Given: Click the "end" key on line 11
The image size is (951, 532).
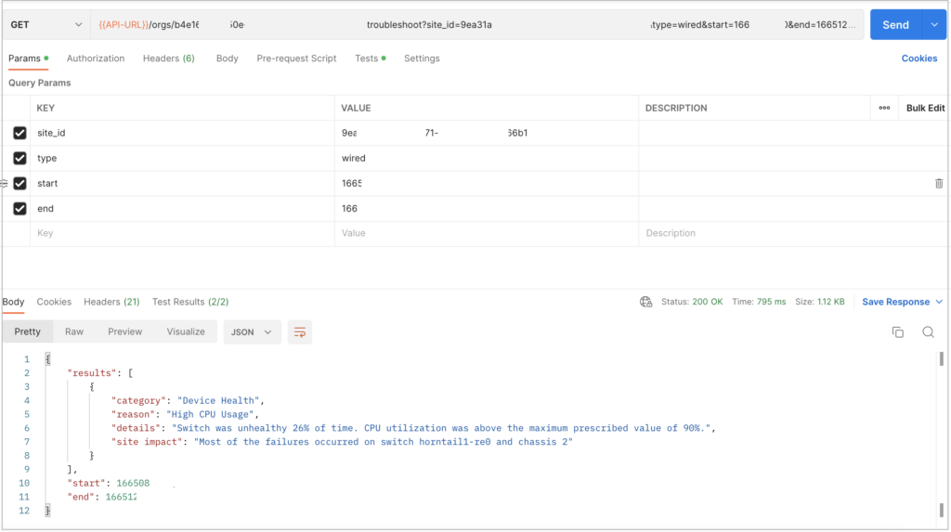Looking at the screenshot, I should [84, 498].
